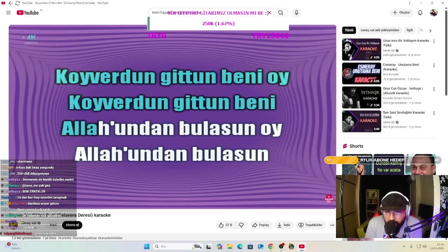Select the savaş sal adlı yükleyiciden chip
The width and height of the screenshot is (448, 252).
click(x=380, y=30)
